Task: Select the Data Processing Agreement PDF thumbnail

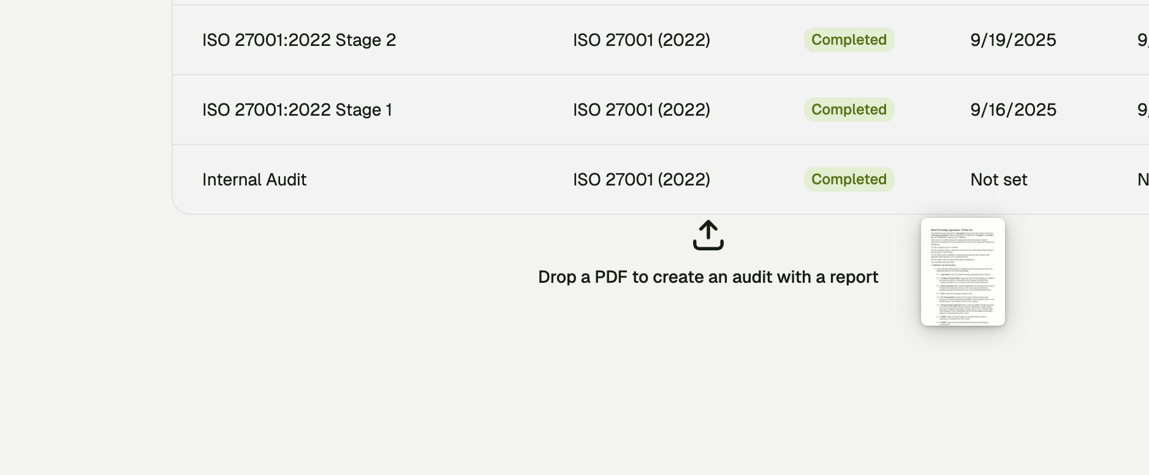Action: 963,272
